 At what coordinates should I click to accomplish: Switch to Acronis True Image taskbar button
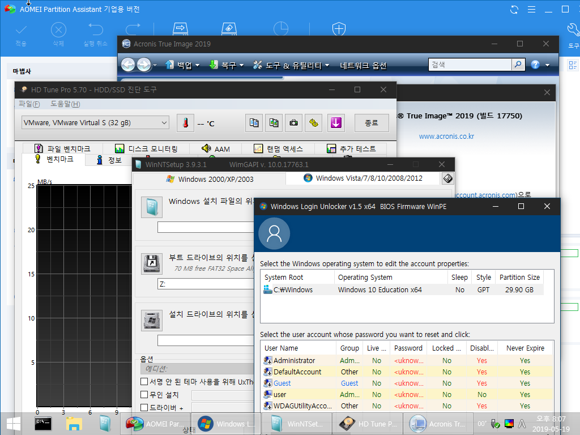coord(440,424)
